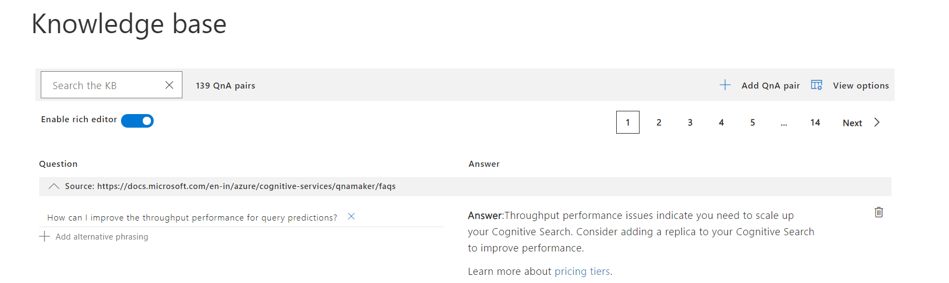The height and width of the screenshot is (283, 949).
Task: Go to page 14
Action: tap(815, 123)
